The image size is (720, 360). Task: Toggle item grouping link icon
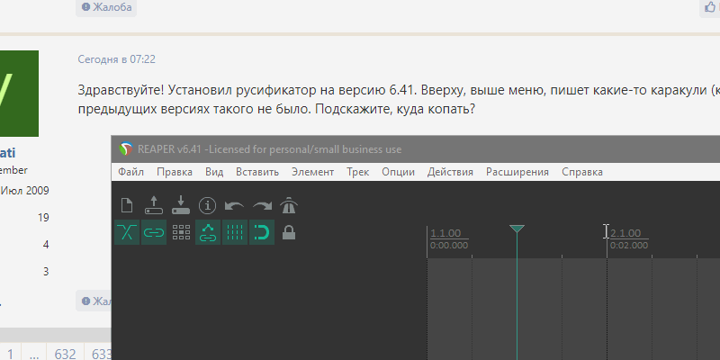[154, 232]
